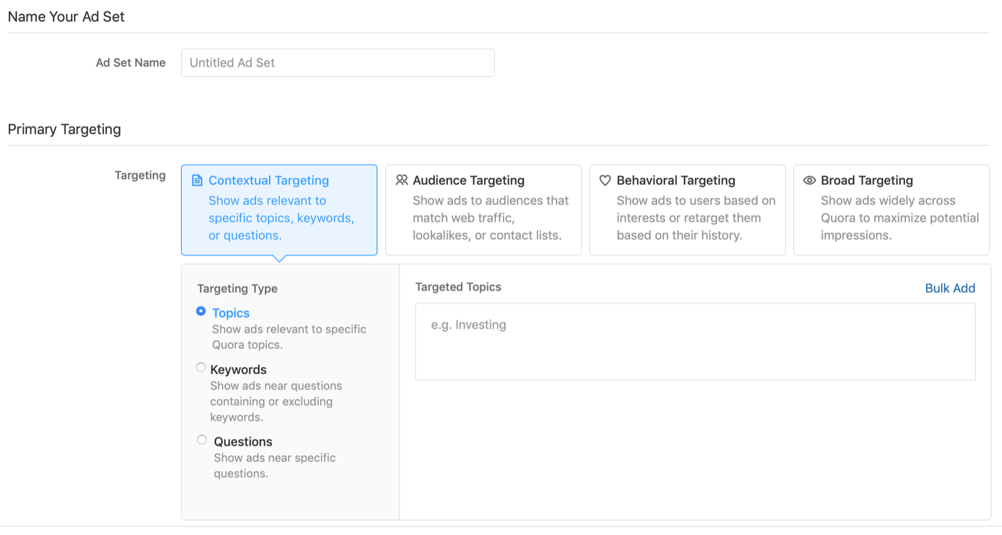Click the 'Targeted Topics' heading
This screenshot has height=535, width=1002.
pyautogui.click(x=458, y=287)
